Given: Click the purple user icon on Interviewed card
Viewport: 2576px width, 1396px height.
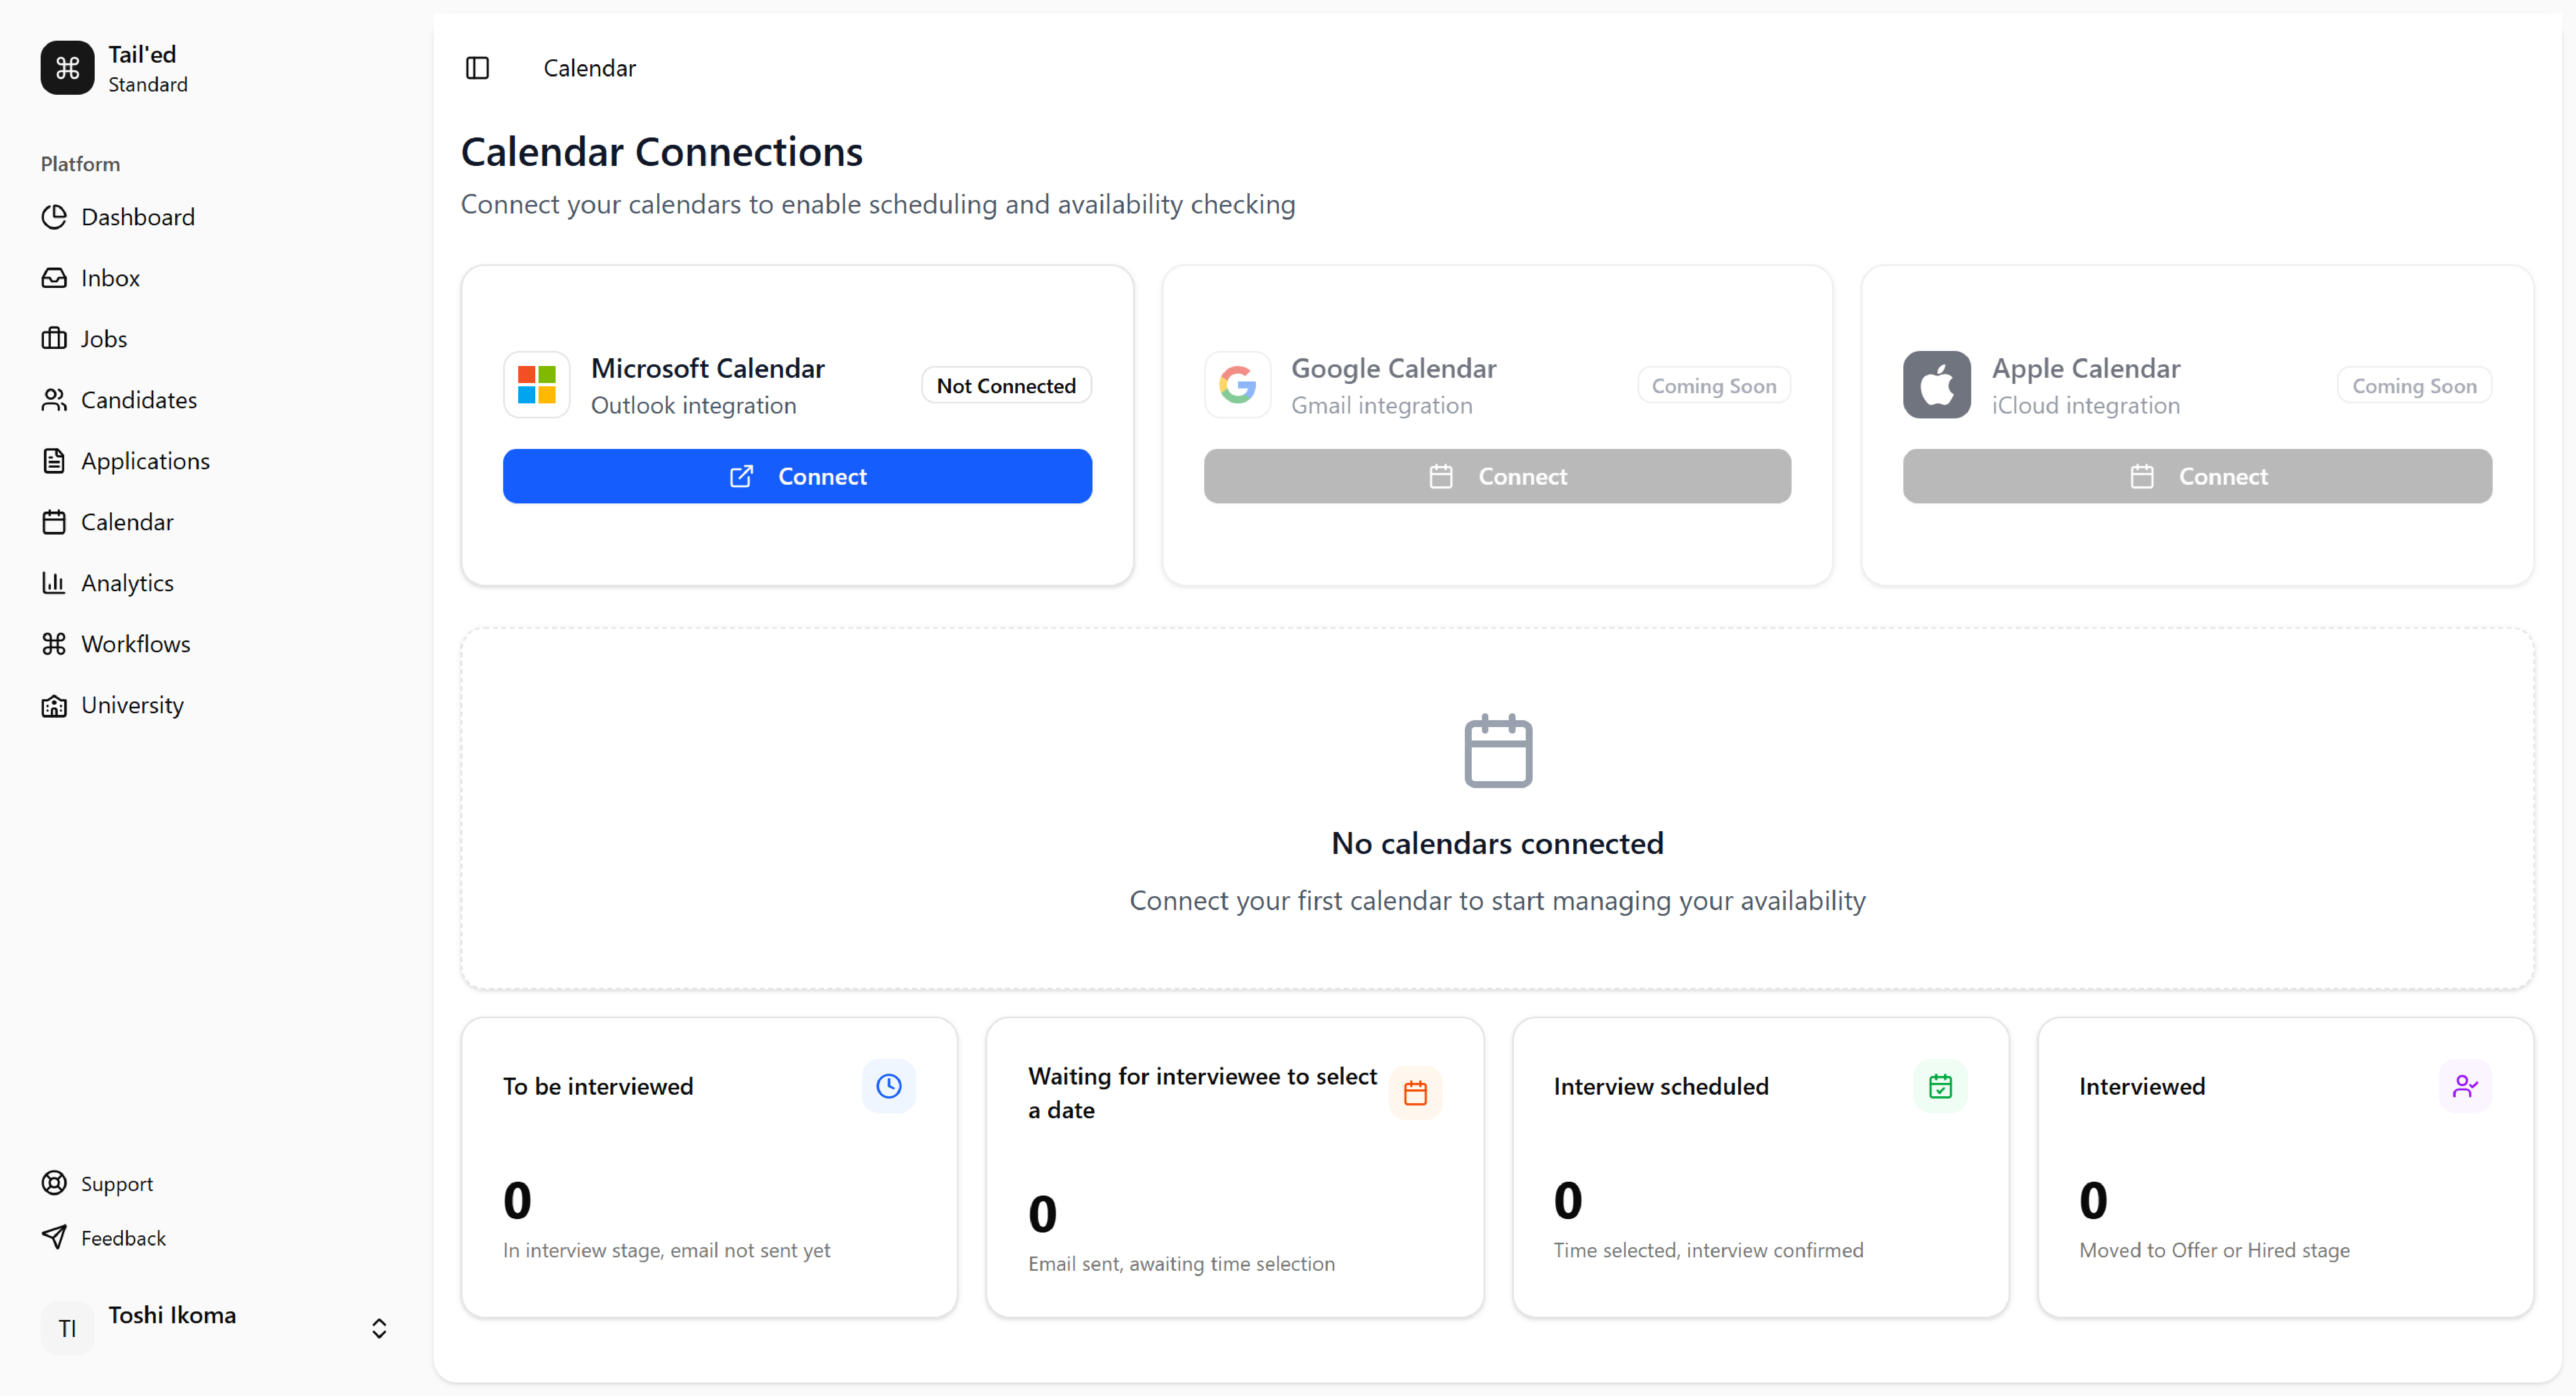Looking at the screenshot, I should pos(2465,1086).
